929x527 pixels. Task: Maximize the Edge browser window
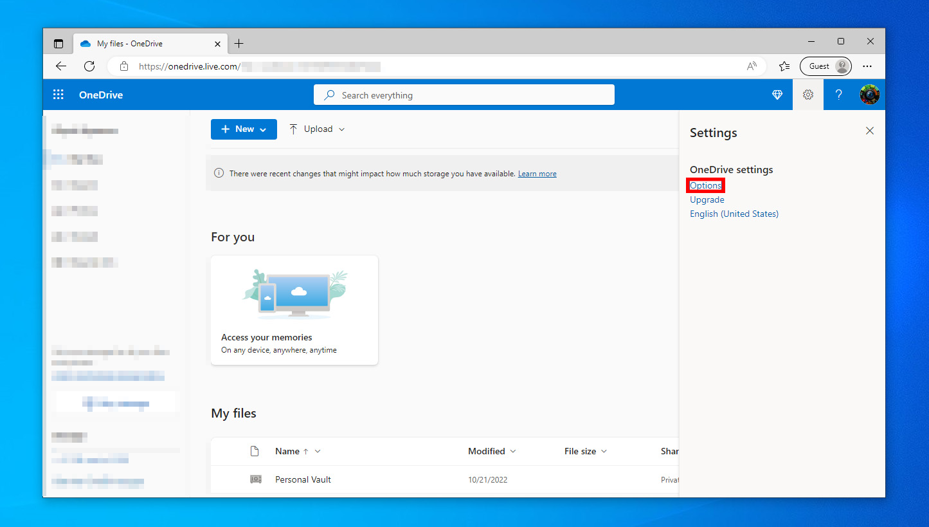tap(841, 41)
